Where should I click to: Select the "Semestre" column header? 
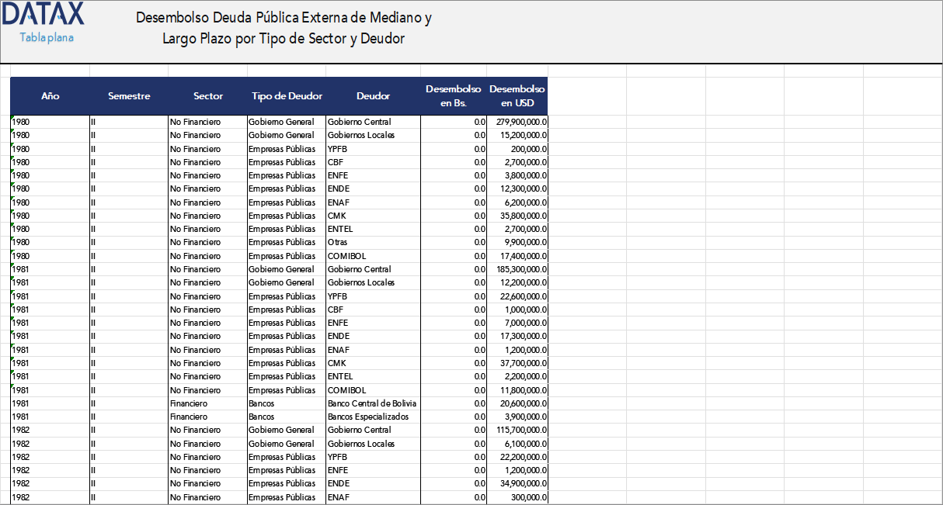(x=129, y=96)
